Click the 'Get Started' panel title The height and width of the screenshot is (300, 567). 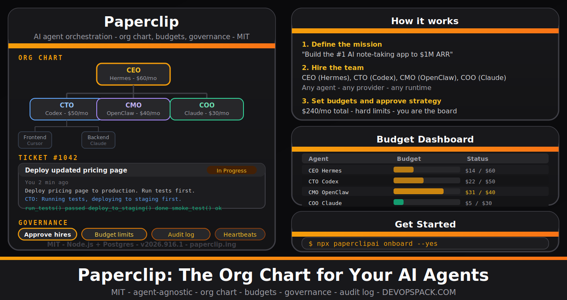tap(425, 224)
